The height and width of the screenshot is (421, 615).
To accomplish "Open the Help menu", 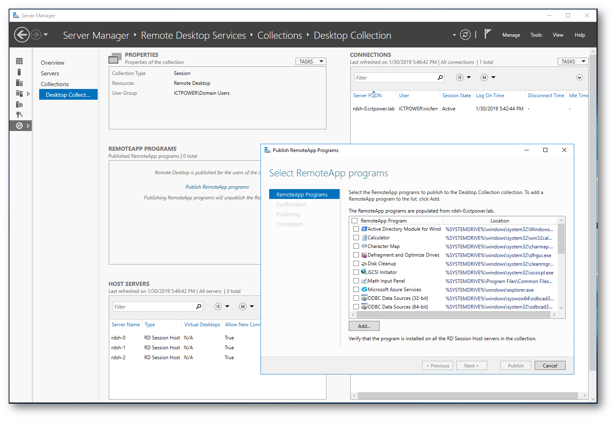I will pyautogui.click(x=580, y=35).
